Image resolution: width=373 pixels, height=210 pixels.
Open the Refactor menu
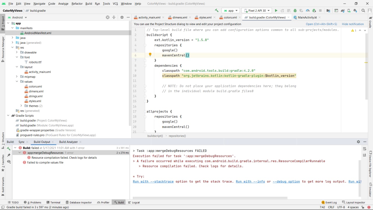pos(77,3)
